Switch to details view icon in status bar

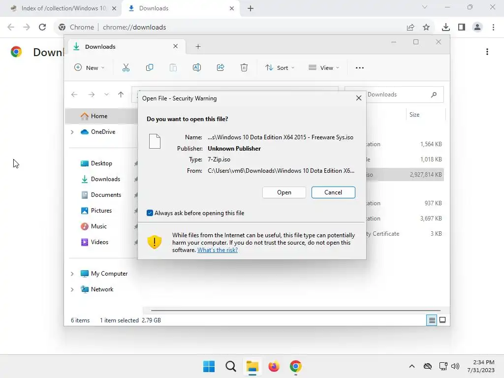432,320
